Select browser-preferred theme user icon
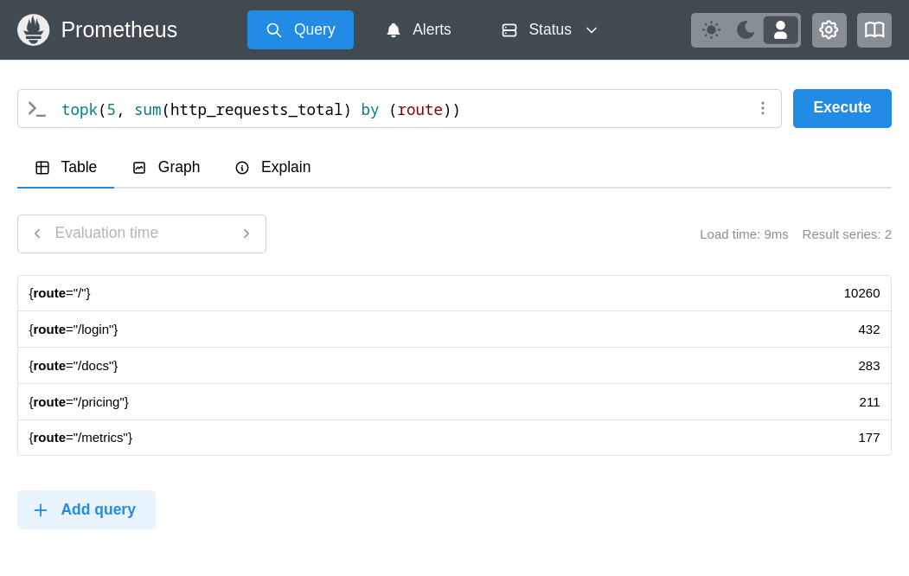 (x=780, y=30)
